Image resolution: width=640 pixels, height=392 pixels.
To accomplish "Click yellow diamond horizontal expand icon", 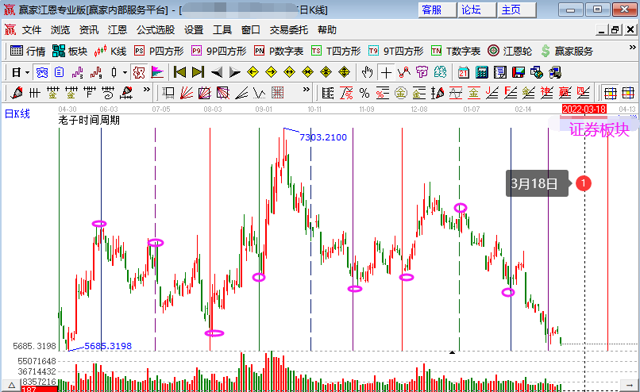I will pos(289,73).
